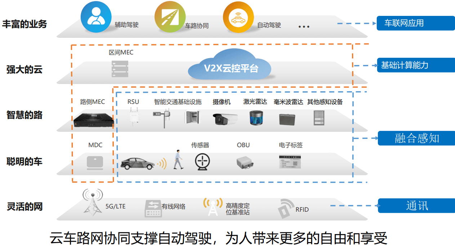This screenshot has height=246, width=455.
Task: Select the 灵活的网 layer heading
Action: tap(24, 207)
